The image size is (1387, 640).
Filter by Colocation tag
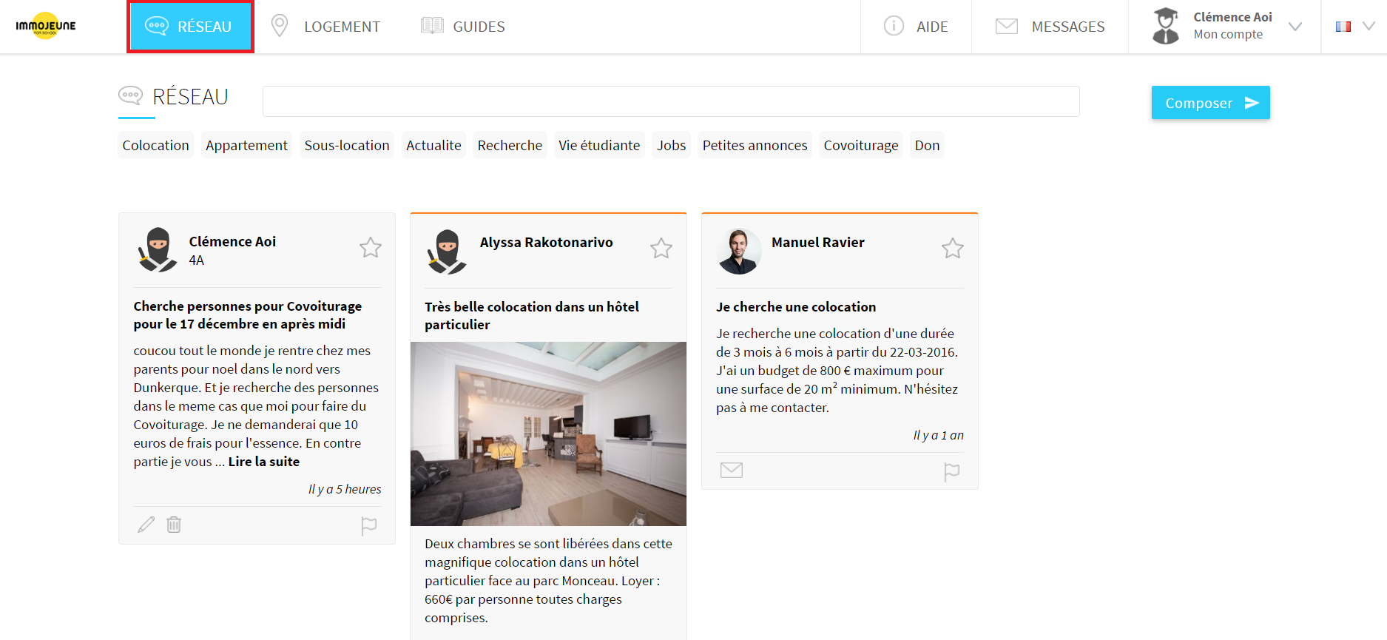tap(155, 145)
